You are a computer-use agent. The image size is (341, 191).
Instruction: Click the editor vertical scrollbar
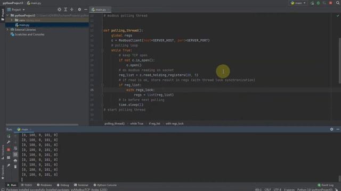340,60
